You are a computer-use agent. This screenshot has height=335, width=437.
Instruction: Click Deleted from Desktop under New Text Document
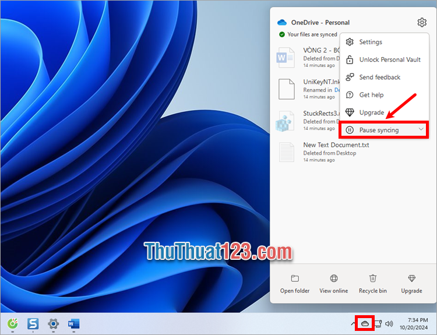pyautogui.click(x=330, y=153)
